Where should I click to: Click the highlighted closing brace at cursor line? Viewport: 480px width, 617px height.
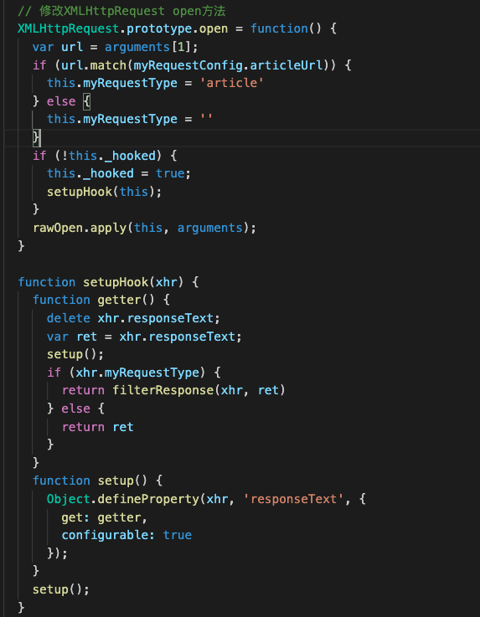pos(36,137)
